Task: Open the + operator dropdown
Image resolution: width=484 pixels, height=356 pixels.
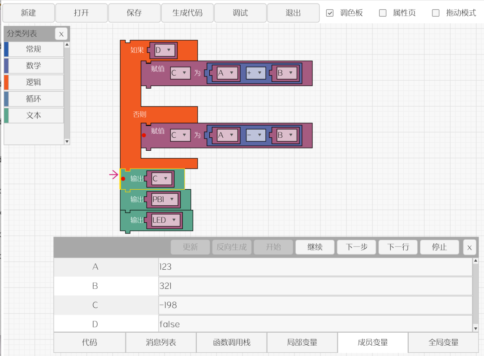Action: tap(259, 73)
